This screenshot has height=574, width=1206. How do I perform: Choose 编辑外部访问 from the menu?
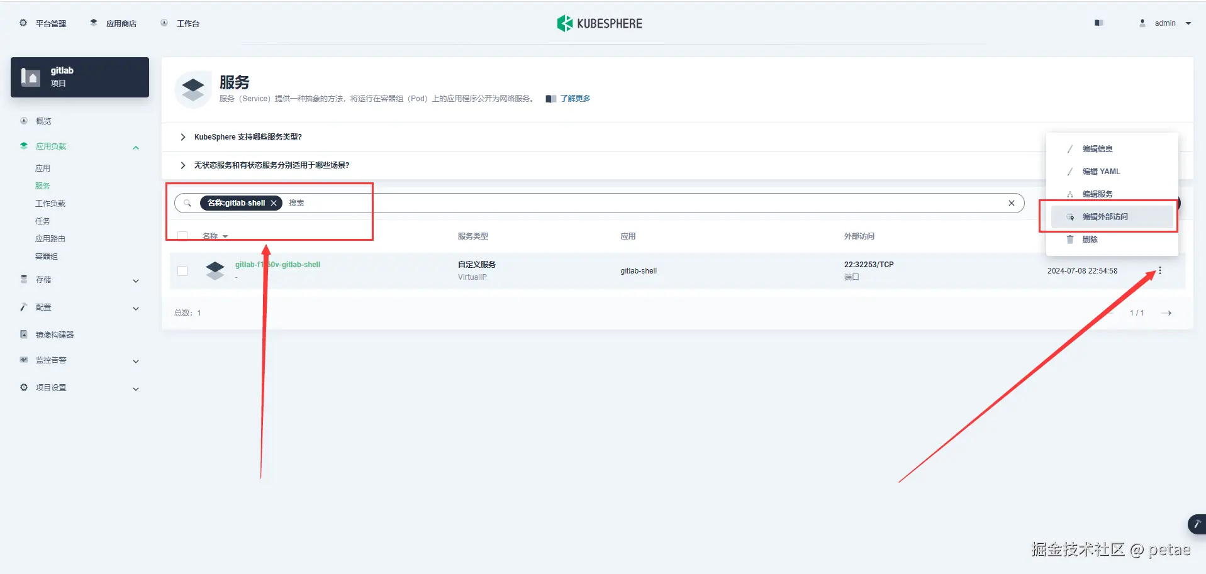click(1112, 217)
